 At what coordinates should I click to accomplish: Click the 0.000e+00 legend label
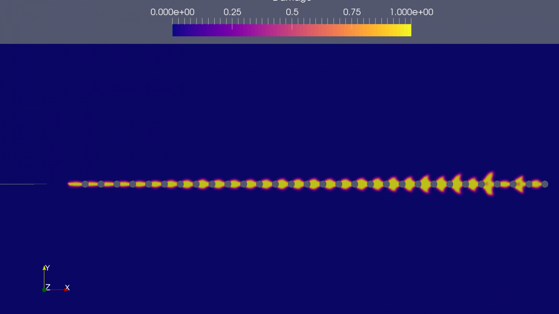[x=172, y=12]
